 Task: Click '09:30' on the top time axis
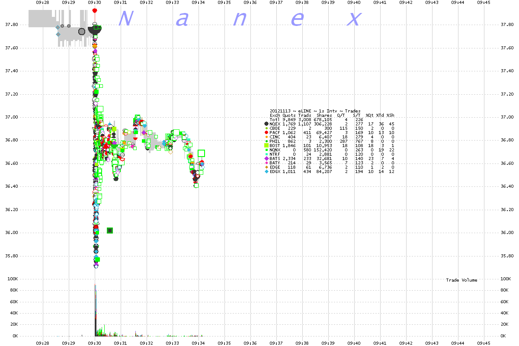[94, 3]
